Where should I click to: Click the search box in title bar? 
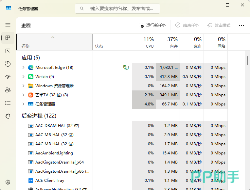point(117,8)
